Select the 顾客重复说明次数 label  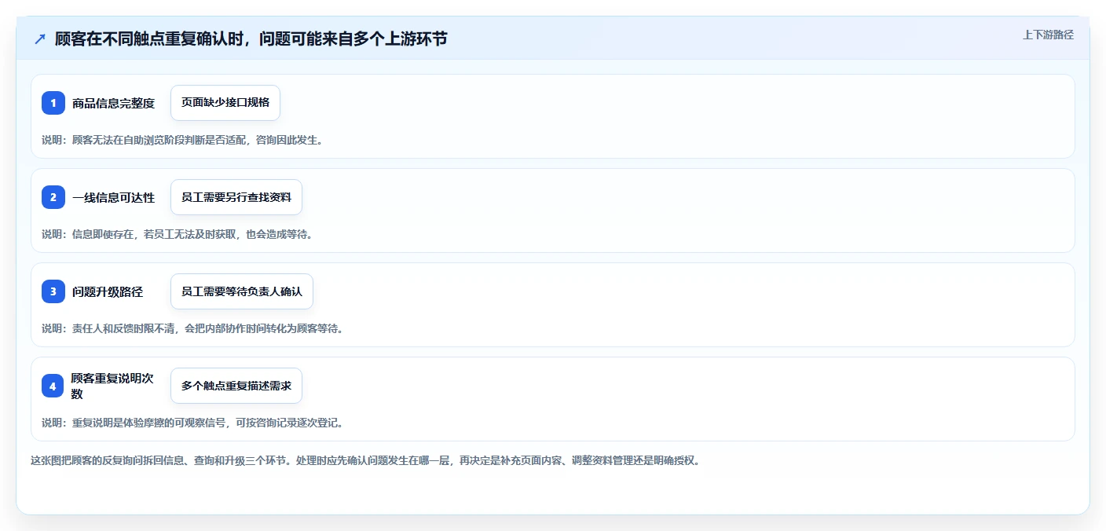pos(112,386)
